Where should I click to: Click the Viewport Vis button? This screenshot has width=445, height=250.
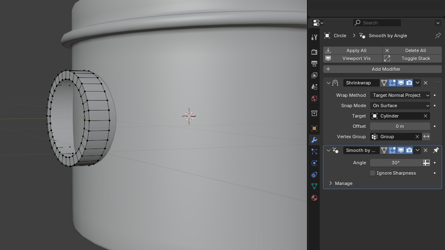coord(353,58)
